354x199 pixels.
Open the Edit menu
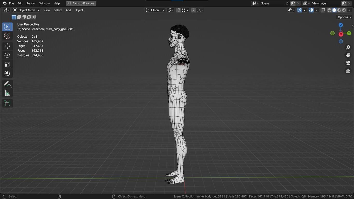[x=20, y=3]
